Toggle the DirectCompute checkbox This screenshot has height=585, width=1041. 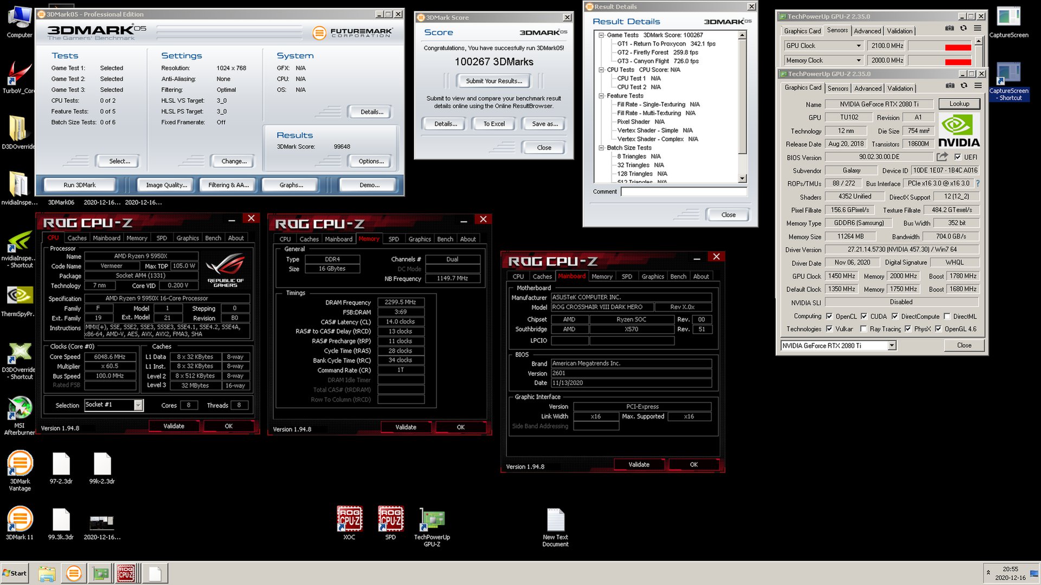click(895, 316)
